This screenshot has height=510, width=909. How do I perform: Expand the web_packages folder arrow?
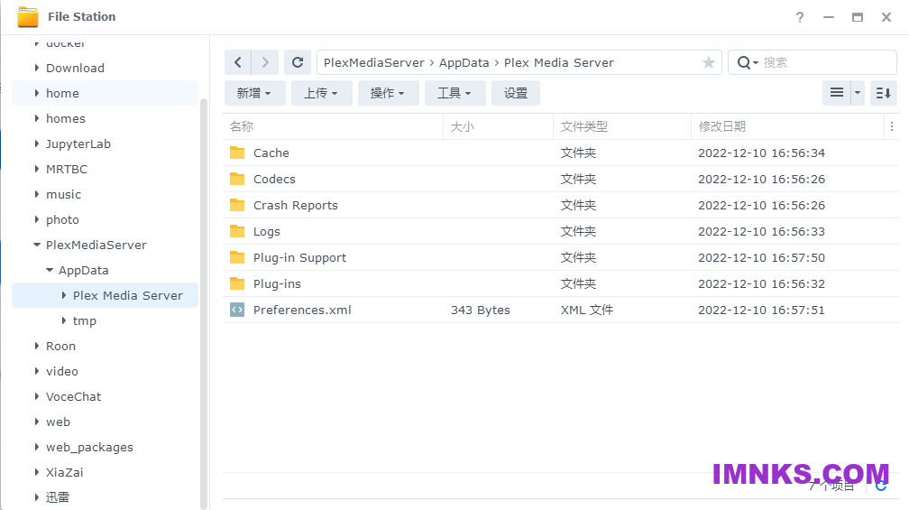point(36,448)
